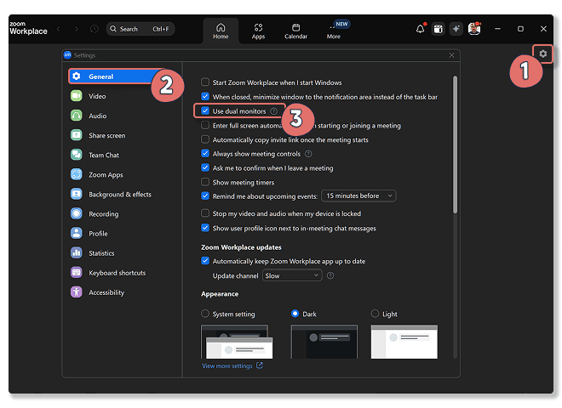
Task: Select the Accessibility icon
Action: point(77,292)
